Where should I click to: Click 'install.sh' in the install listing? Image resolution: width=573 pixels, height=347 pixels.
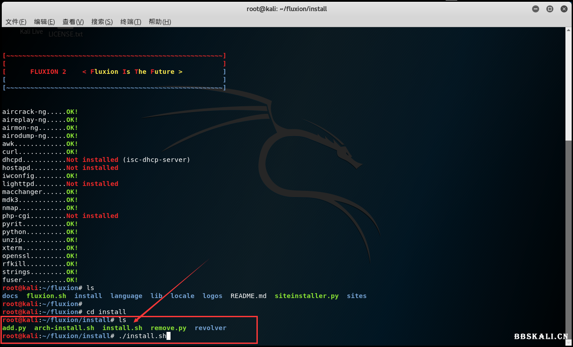(x=122, y=328)
